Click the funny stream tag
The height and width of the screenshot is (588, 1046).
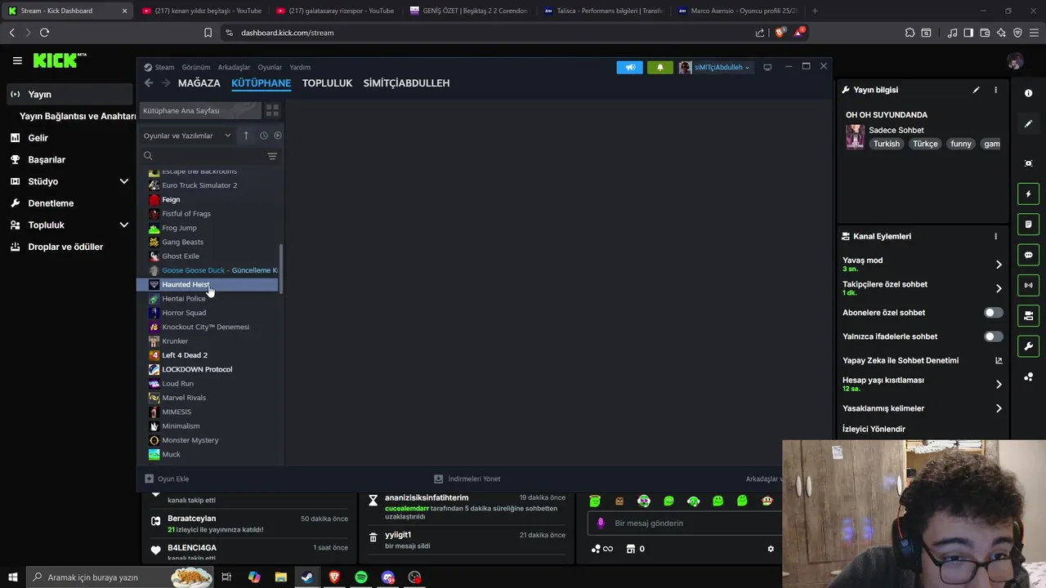(x=961, y=144)
